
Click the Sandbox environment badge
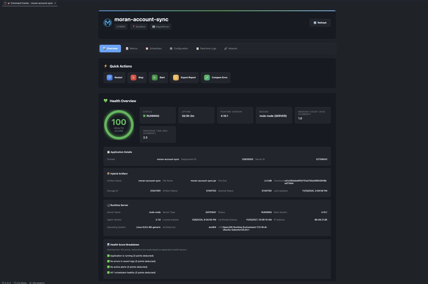pos(139,27)
